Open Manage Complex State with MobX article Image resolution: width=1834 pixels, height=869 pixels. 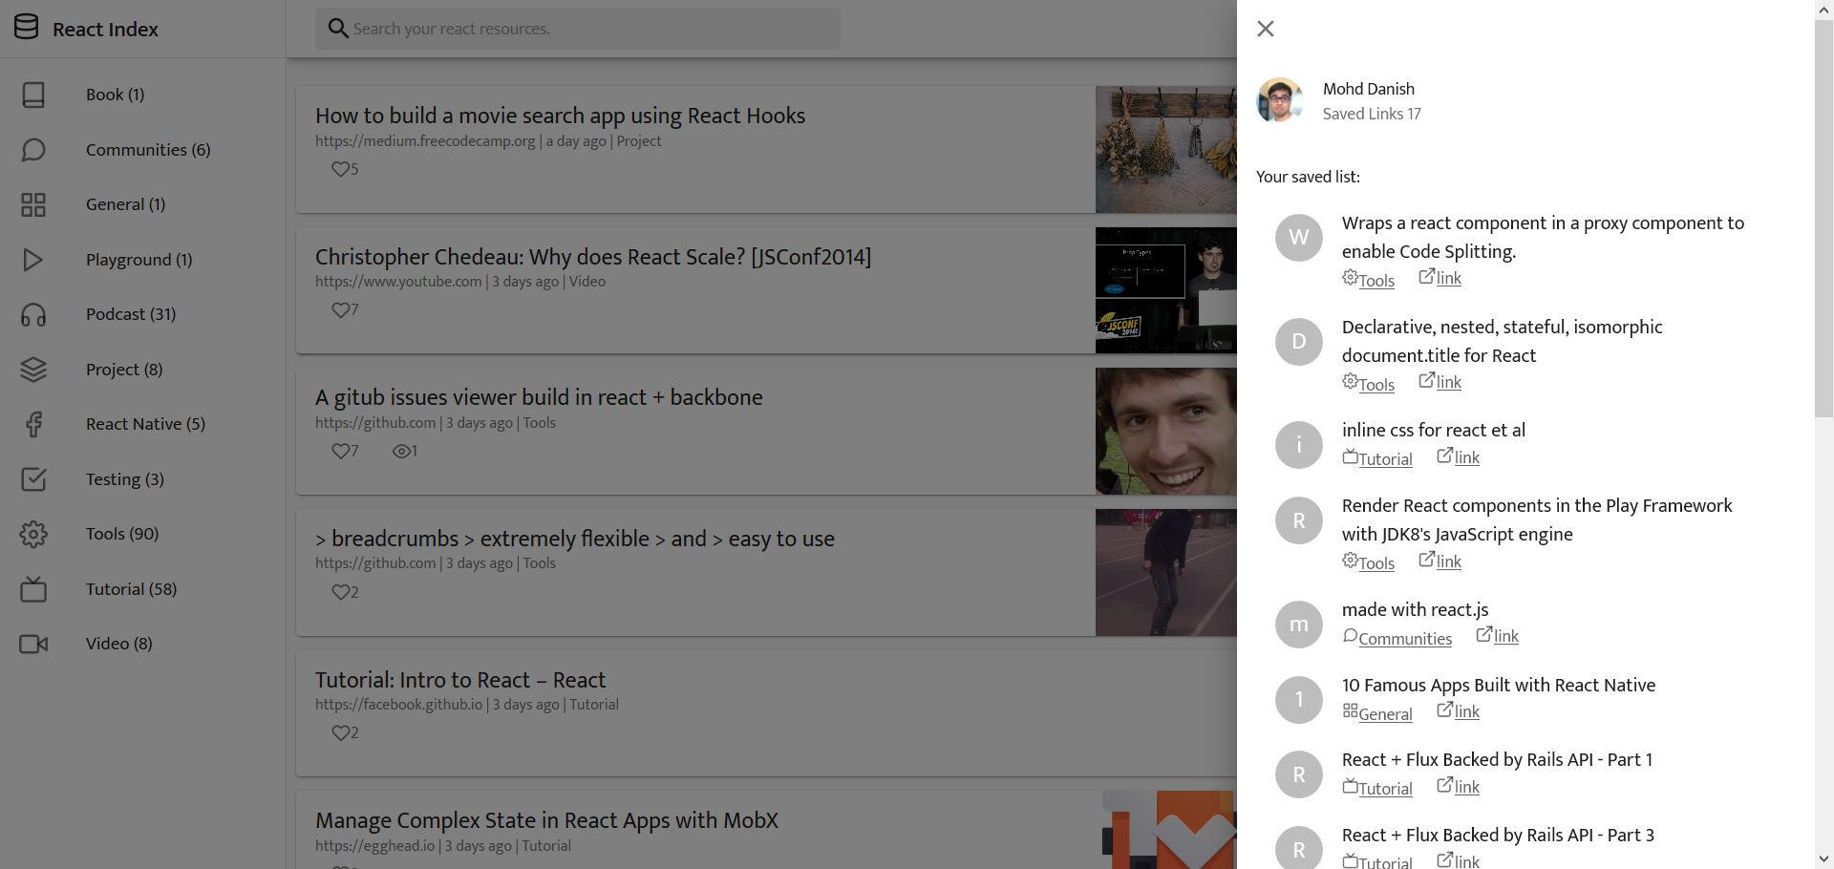(x=546, y=820)
